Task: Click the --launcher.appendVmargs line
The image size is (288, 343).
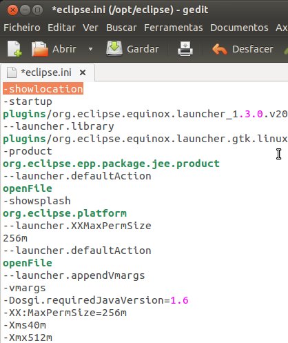Action: click(x=74, y=275)
